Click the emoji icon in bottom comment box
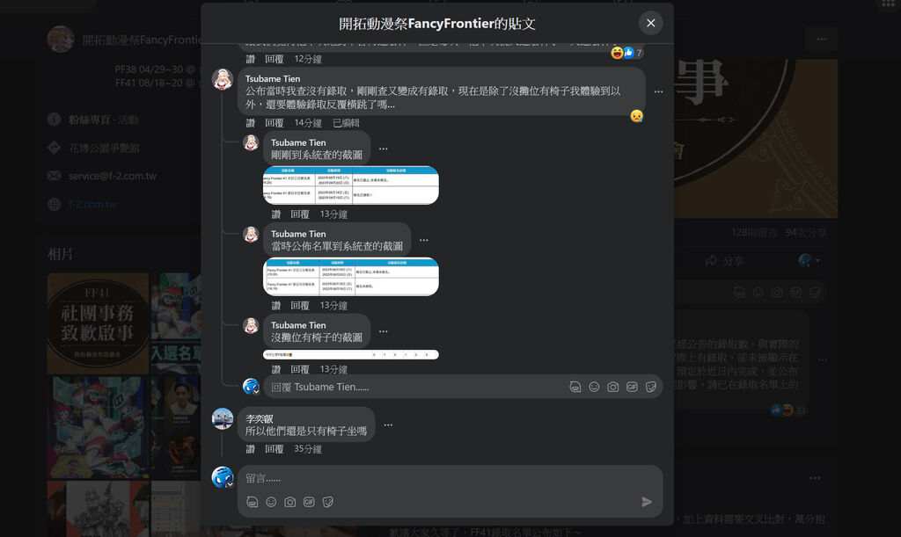Screen dimensions: 901x537 [271, 502]
